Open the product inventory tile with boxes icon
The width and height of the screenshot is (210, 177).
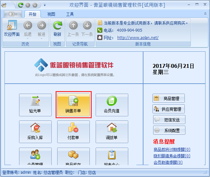click(73, 156)
